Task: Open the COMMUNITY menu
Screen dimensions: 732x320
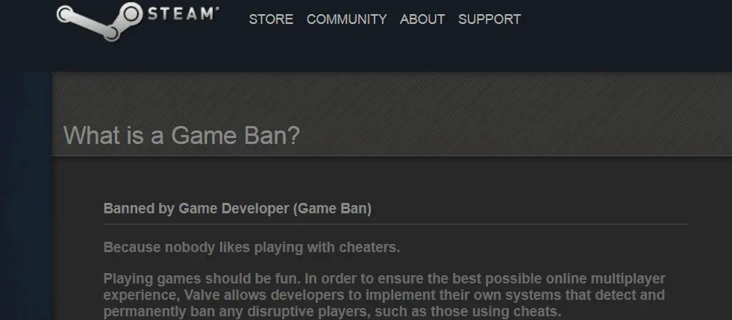Action: pos(346,19)
